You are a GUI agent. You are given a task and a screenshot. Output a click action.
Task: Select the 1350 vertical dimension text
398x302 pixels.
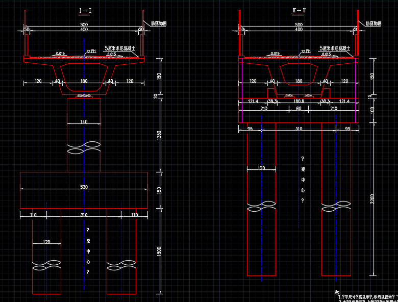(x=159, y=135)
